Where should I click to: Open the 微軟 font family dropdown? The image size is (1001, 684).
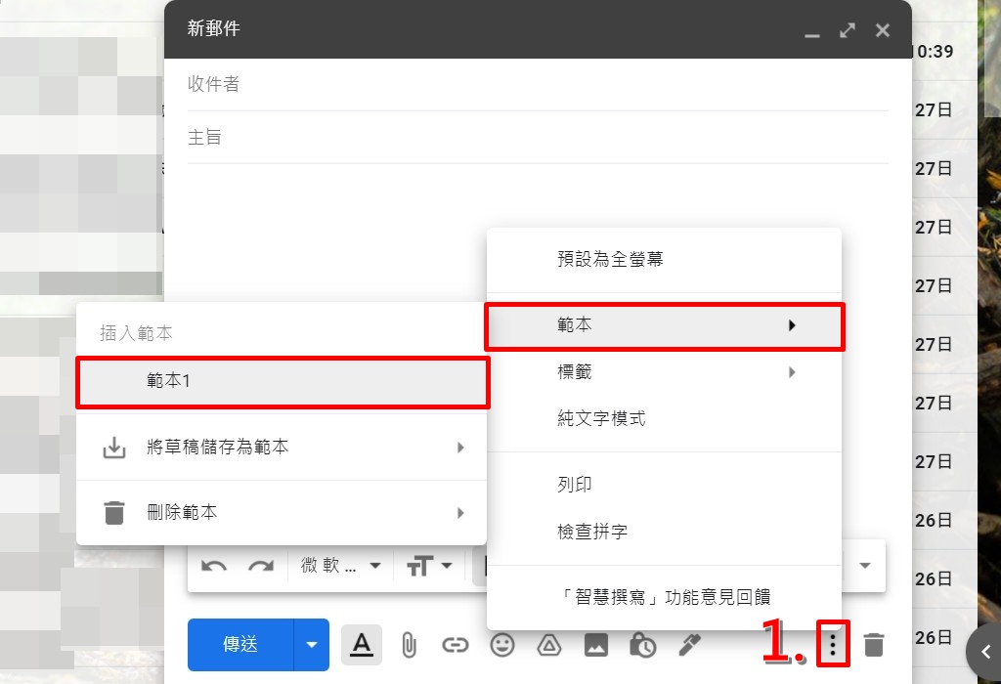pyautogui.click(x=341, y=566)
